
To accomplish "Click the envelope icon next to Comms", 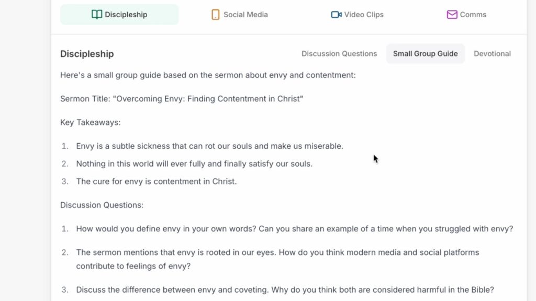I will tap(451, 15).
